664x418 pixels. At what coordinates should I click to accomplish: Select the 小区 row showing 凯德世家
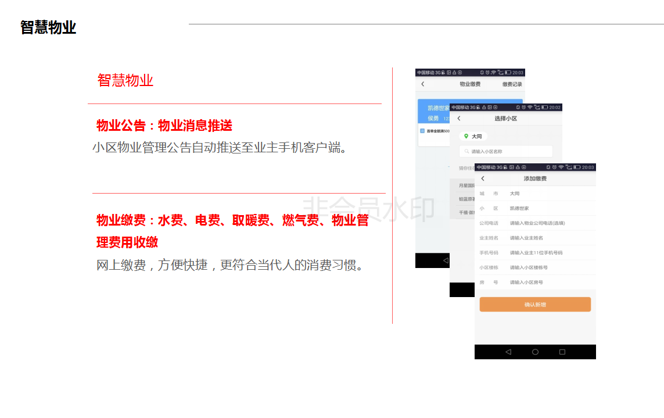534,208
